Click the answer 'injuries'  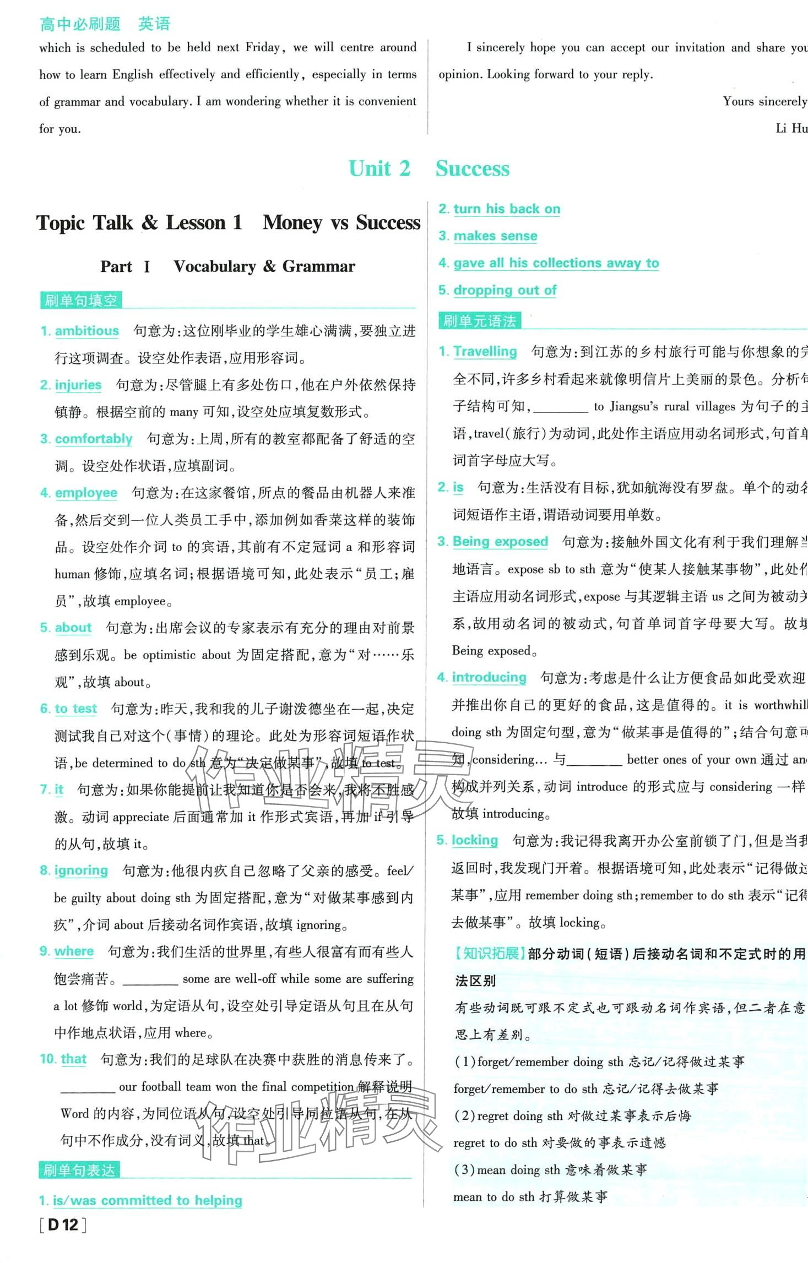click(x=78, y=385)
